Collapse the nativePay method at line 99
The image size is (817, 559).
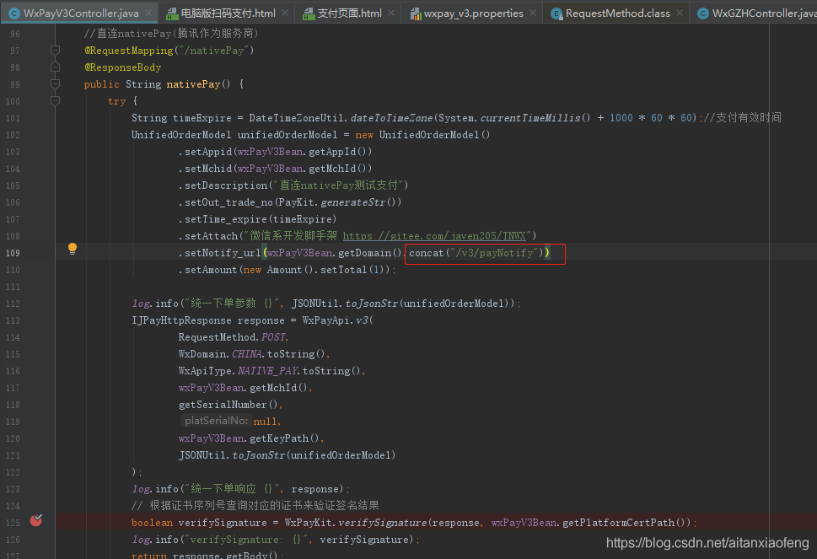coord(55,84)
